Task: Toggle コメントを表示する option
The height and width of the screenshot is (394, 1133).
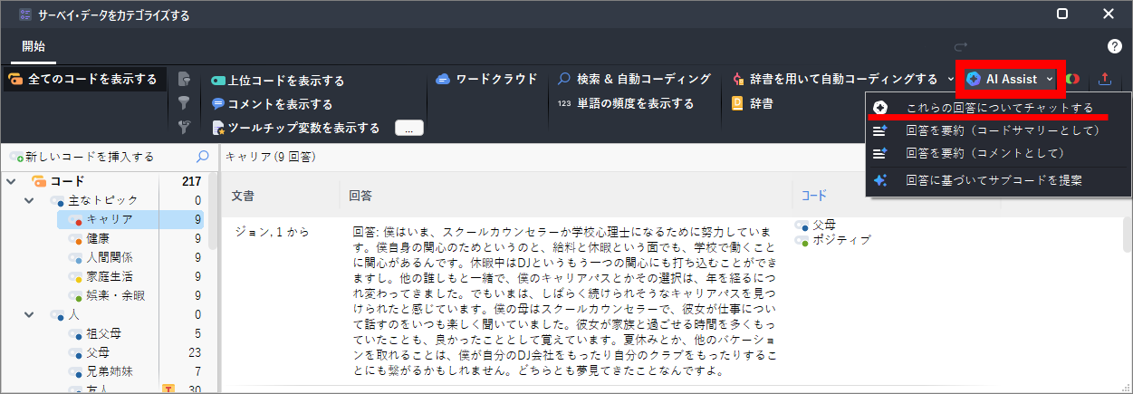Action: click(x=272, y=104)
